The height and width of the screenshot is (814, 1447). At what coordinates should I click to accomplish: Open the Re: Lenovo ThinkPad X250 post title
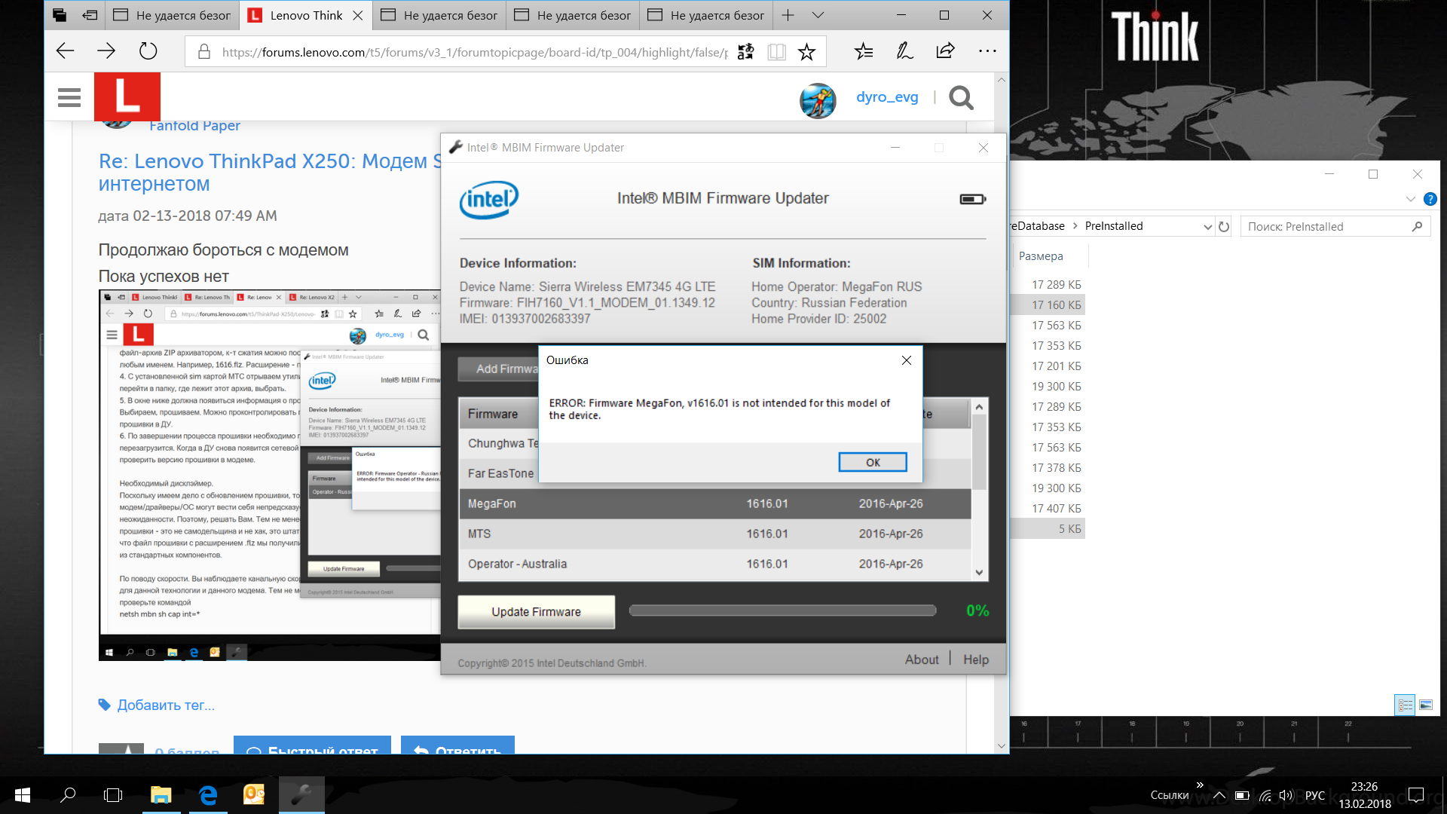coord(271,172)
